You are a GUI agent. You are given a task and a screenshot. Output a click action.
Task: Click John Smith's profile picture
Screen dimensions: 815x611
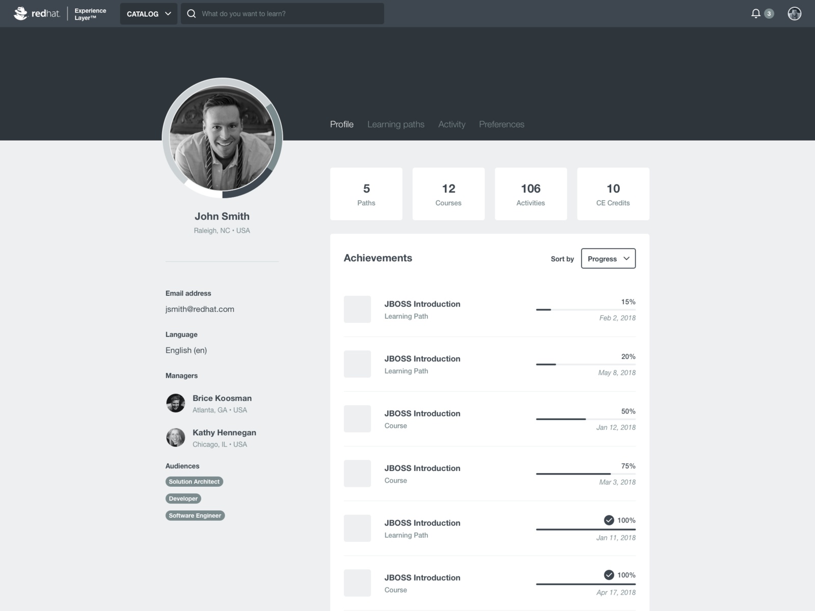point(222,137)
